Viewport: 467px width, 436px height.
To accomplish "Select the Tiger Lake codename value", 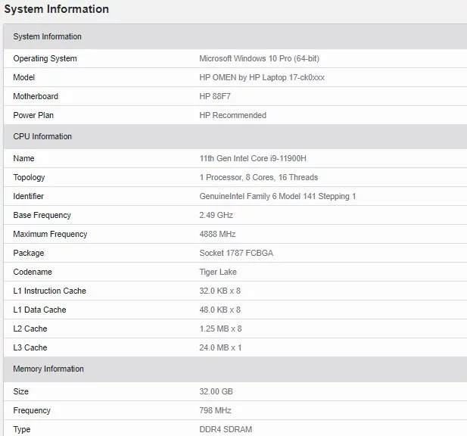I will [x=218, y=272].
